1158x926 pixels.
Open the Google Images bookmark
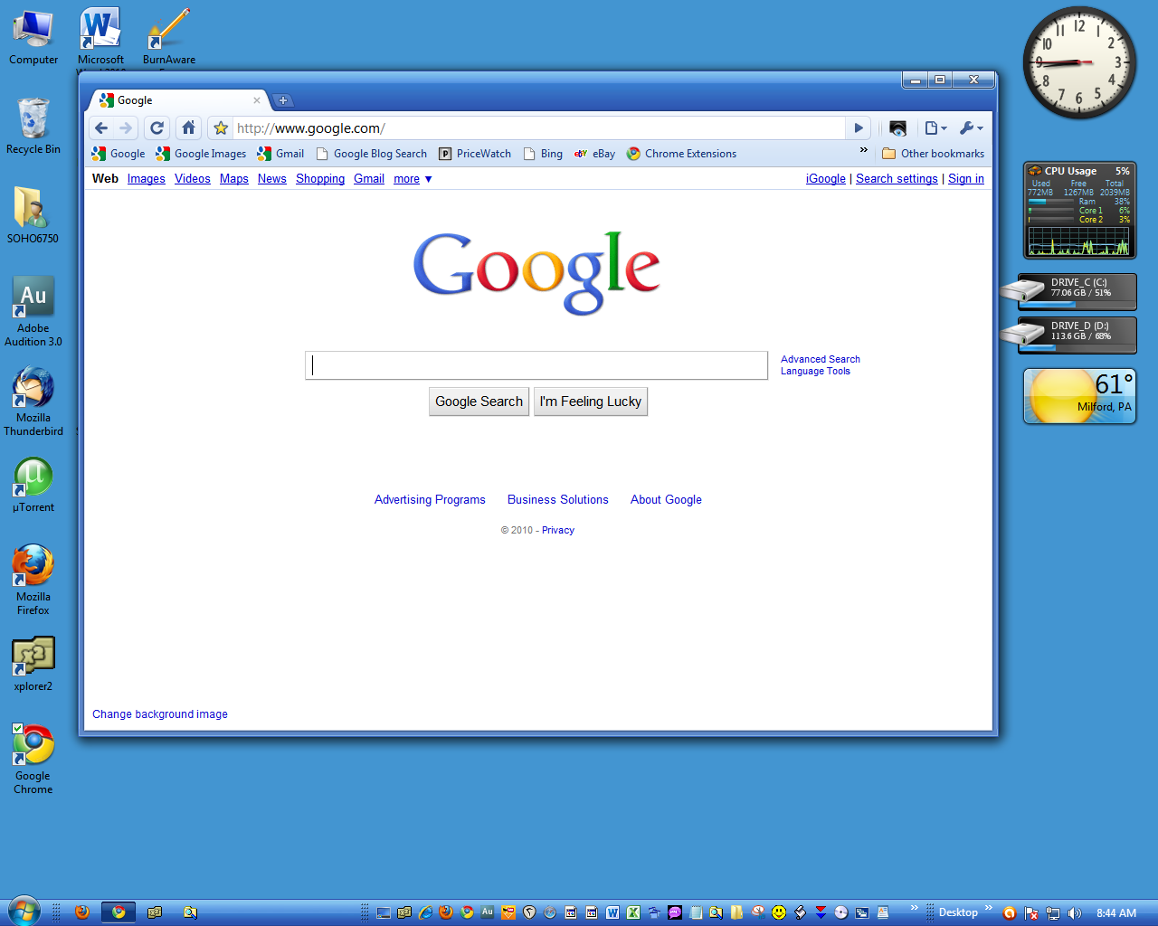pos(201,154)
